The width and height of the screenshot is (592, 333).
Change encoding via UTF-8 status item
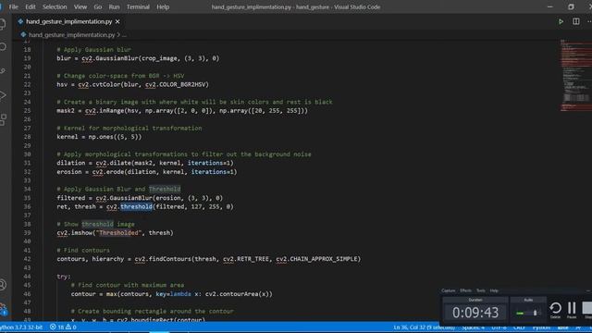pos(499,327)
